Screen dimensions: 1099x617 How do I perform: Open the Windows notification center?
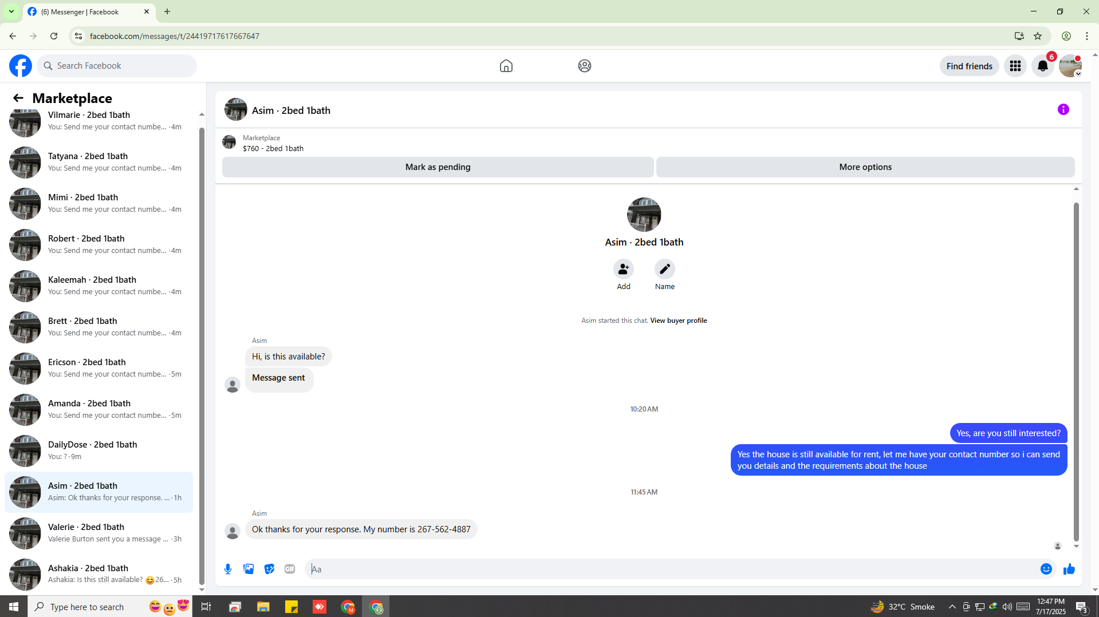tap(1082, 607)
